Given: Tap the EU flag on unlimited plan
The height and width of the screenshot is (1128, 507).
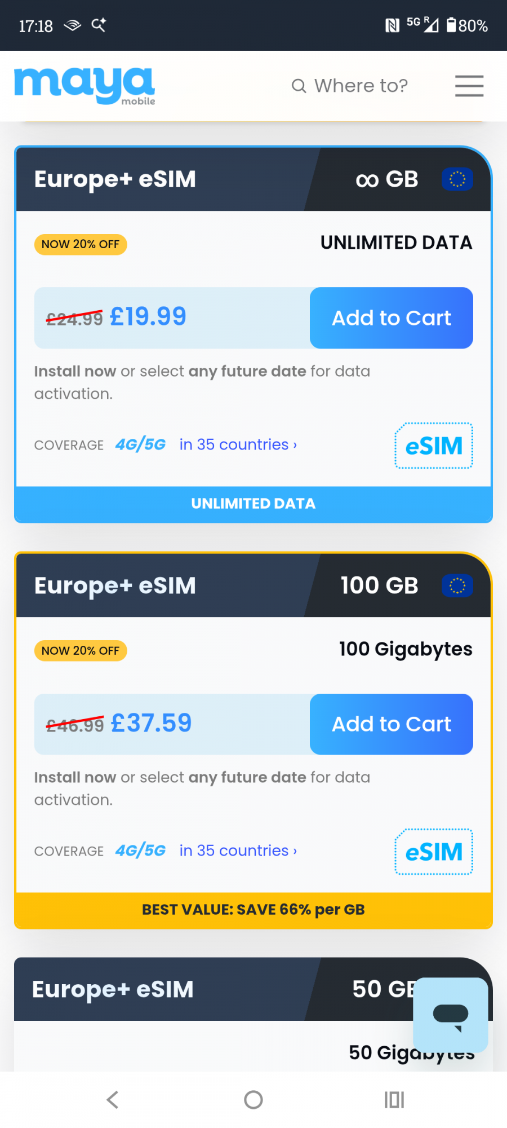Looking at the screenshot, I should (457, 179).
